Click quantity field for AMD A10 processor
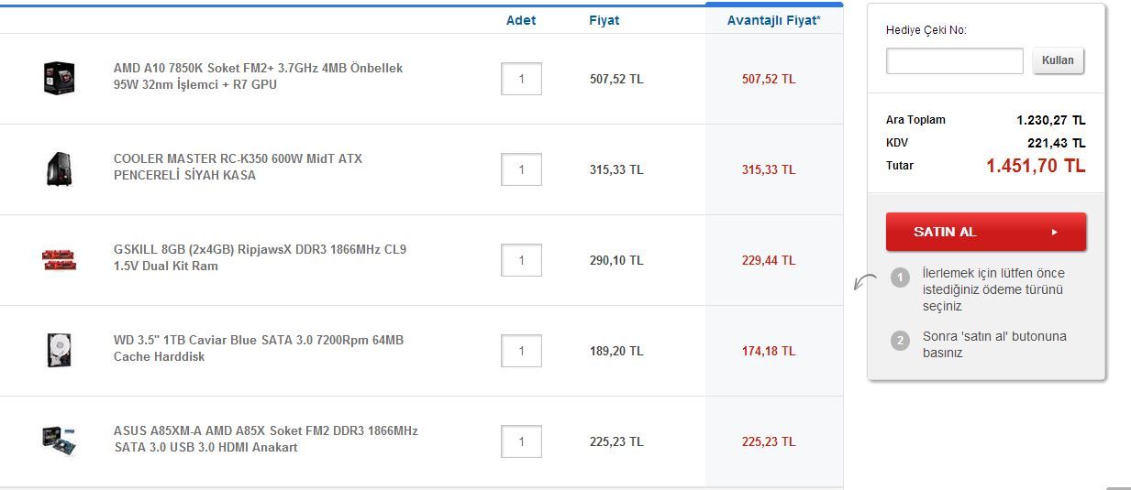This screenshot has height=490, width=1131. tap(521, 79)
